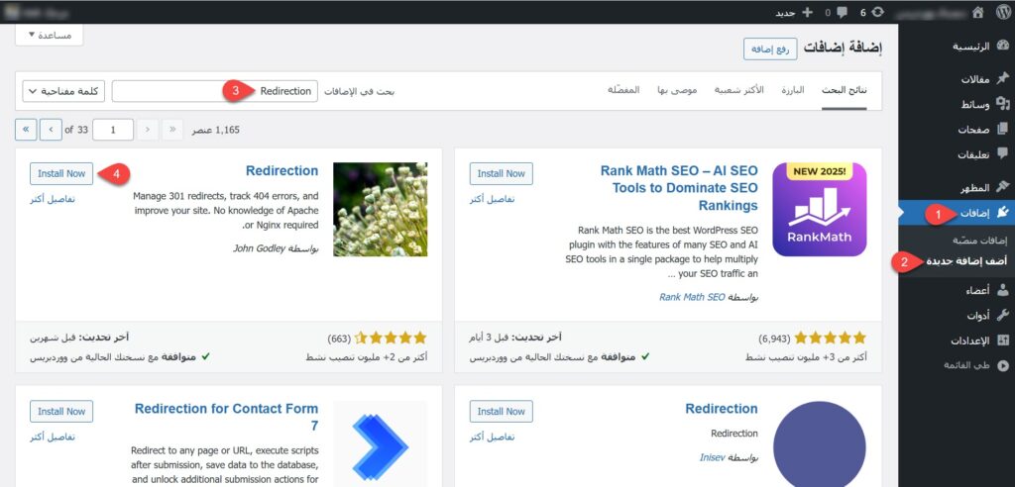Click the Add Plugins (إضافة إضافات) heading
1015x487 pixels.
pos(843,48)
